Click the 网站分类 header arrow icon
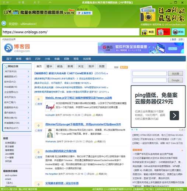Viewport: 187px width, 191px height. (6, 67)
